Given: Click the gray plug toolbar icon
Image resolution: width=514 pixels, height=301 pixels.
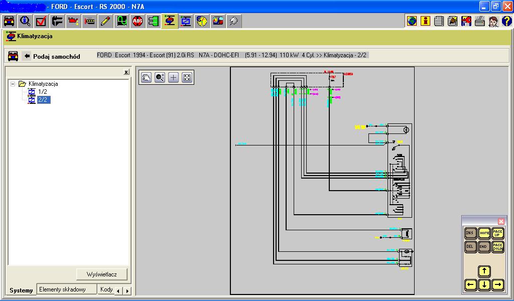Looking at the screenshot, I should tap(234, 21).
